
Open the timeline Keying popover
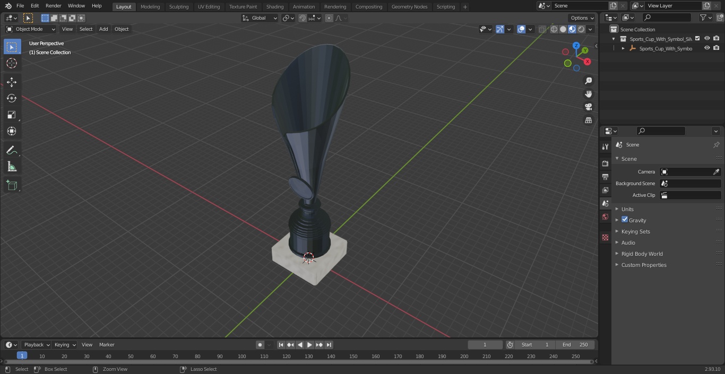65,345
